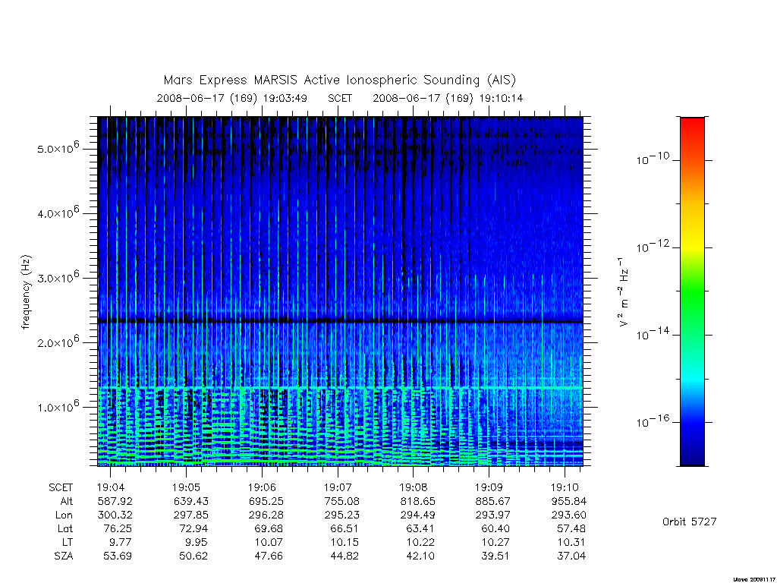Click the Orbit 5727 label
The height and width of the screenshot is (583, 777).
point(689,522)
